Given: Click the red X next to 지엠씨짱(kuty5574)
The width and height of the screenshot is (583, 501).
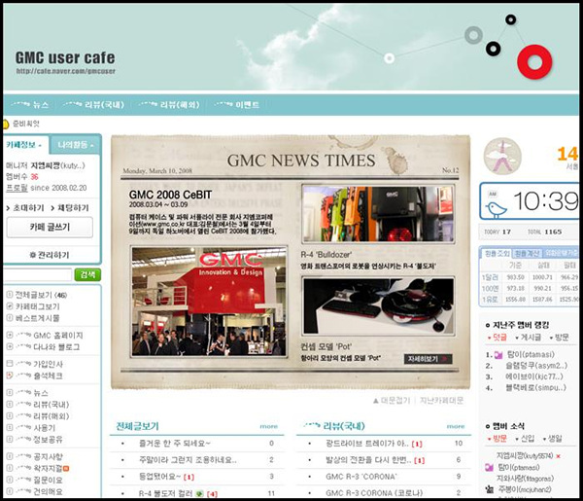Looking at the screenshot, I should [x=558, y=456].
